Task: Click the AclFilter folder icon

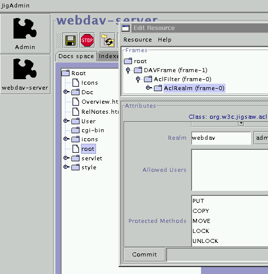Action: (x=148, y=79)
